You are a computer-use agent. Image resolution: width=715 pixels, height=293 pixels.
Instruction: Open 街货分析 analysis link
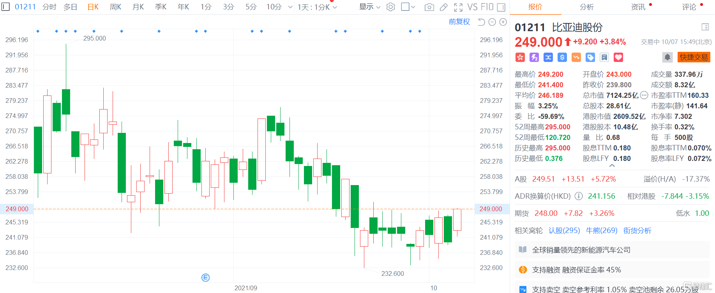click(x=637, y=230)
